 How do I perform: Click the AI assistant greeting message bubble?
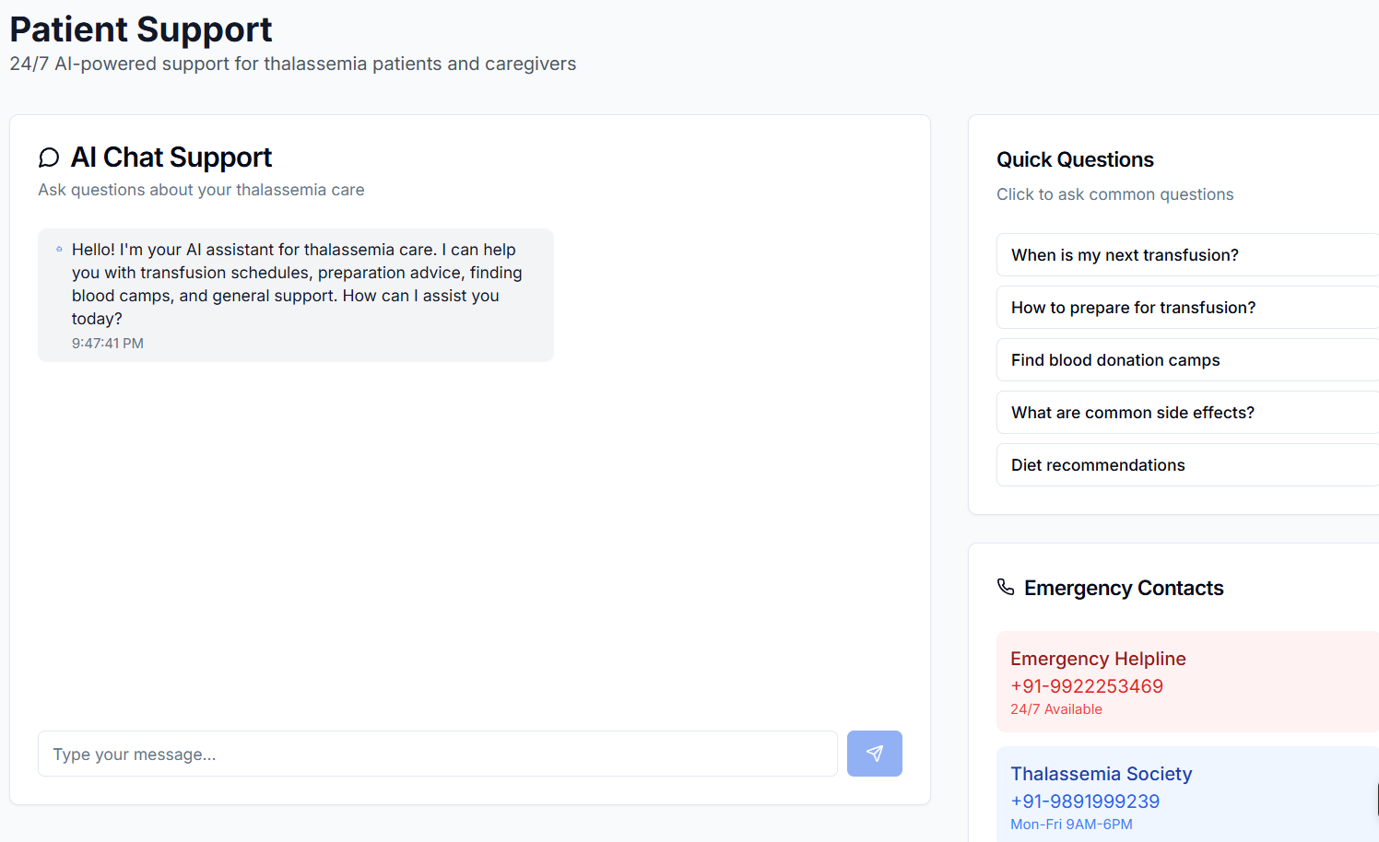(x=296, y=295)
